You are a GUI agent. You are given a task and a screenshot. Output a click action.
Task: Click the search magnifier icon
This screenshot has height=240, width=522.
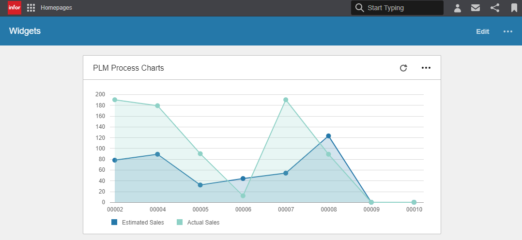coord(359,8)
